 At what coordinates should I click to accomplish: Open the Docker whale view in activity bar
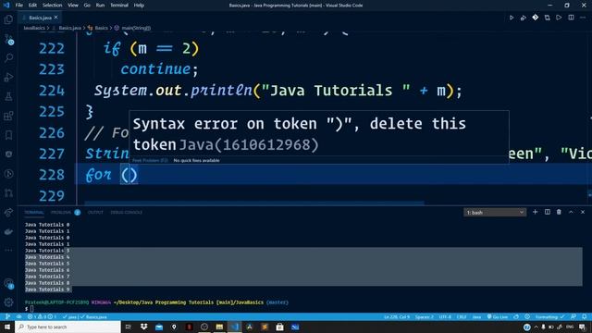click(x=8, y=232)
